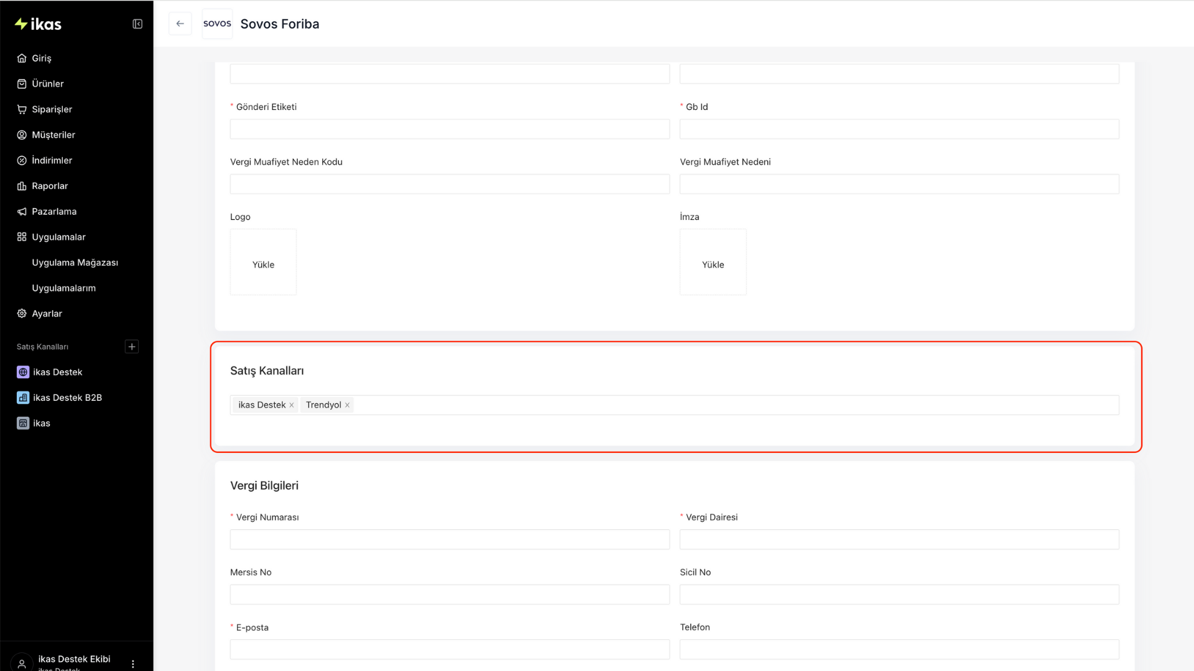Click the Ürünler bag icon

(22, 84)
